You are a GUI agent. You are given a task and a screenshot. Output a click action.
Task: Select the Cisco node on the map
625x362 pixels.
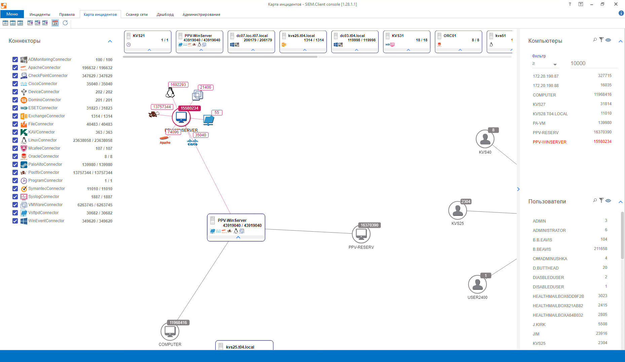[192, 142]
